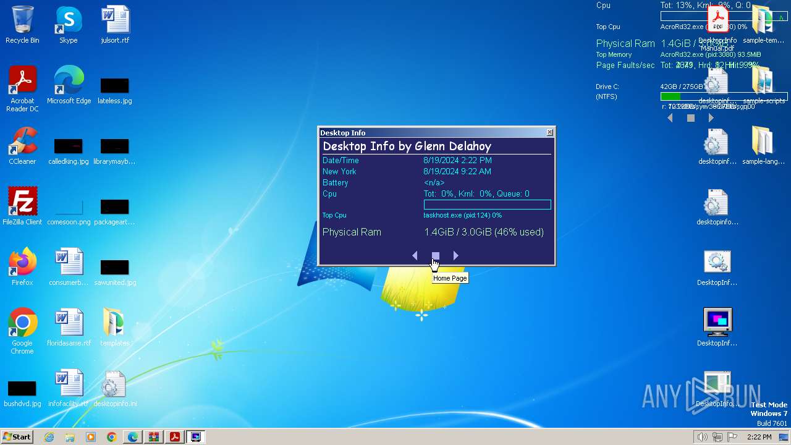Click 8/19/2024 9:22 AM value

pos(457,171)
